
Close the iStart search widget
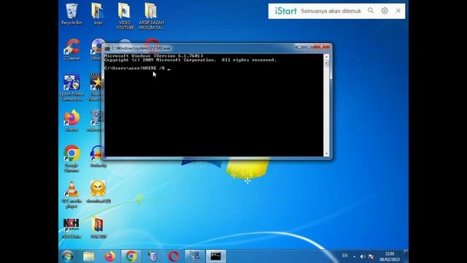point(398,11)
